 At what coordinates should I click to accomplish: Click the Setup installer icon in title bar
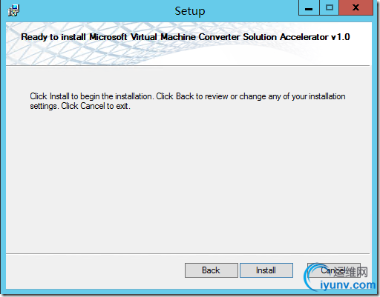13,10
